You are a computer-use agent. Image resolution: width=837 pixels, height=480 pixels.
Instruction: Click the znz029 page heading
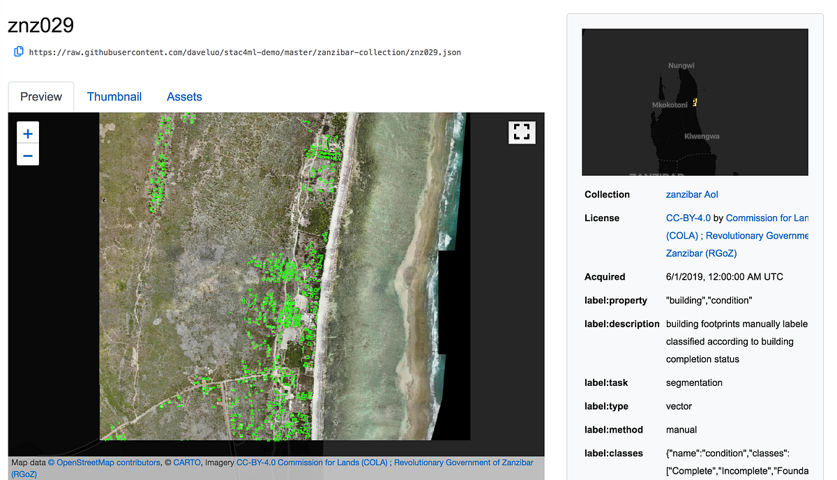pyautogui.click(x=40, y=25)
